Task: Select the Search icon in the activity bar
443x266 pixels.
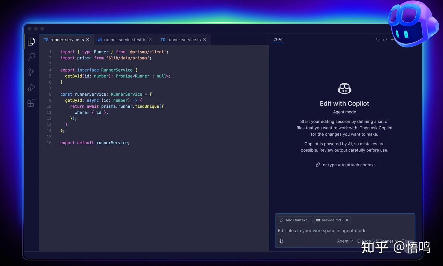Action: [x=31, y=57]
